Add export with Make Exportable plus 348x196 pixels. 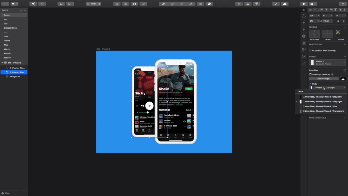[x=345, y=118]
